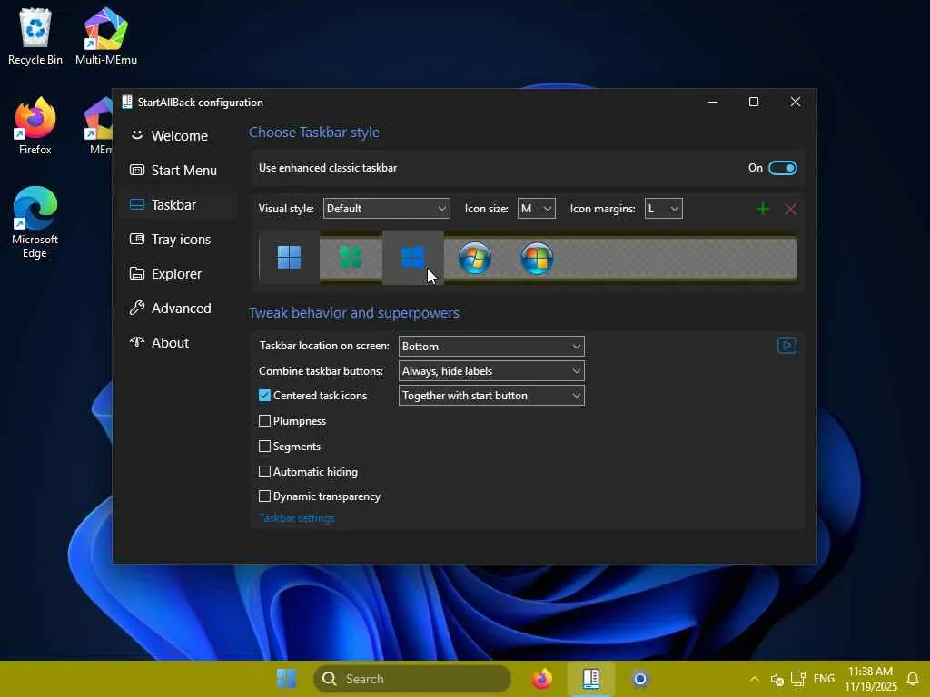Switch to the Explorer section

(179, 274)
